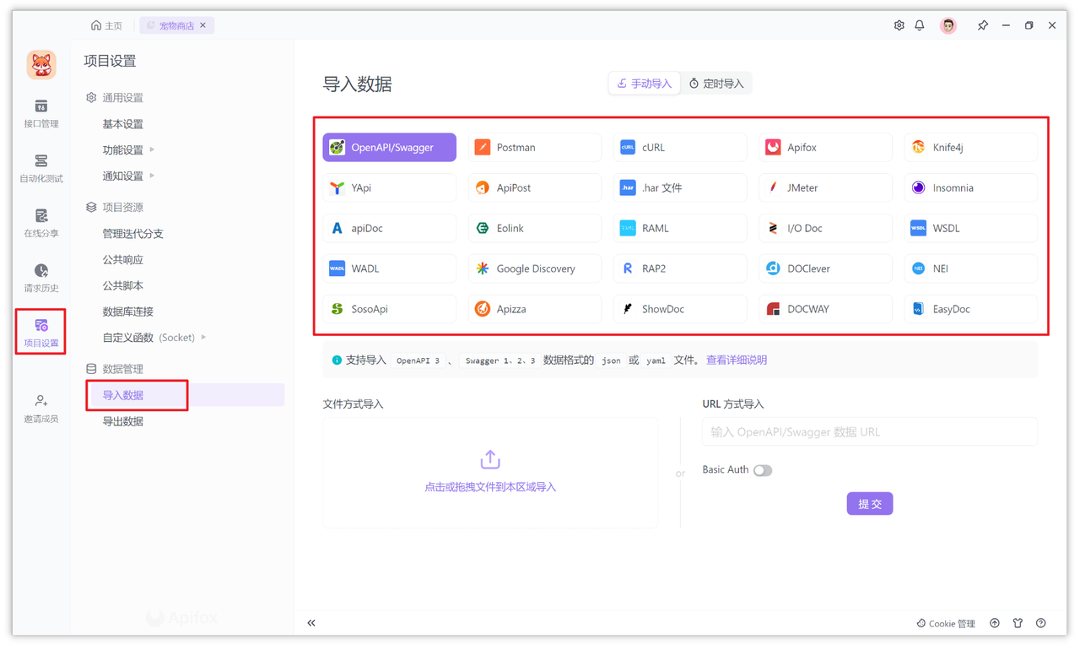This screenshot has height=645, width=1080.
Task: Choose RAML import format
Action: (680, 228)
